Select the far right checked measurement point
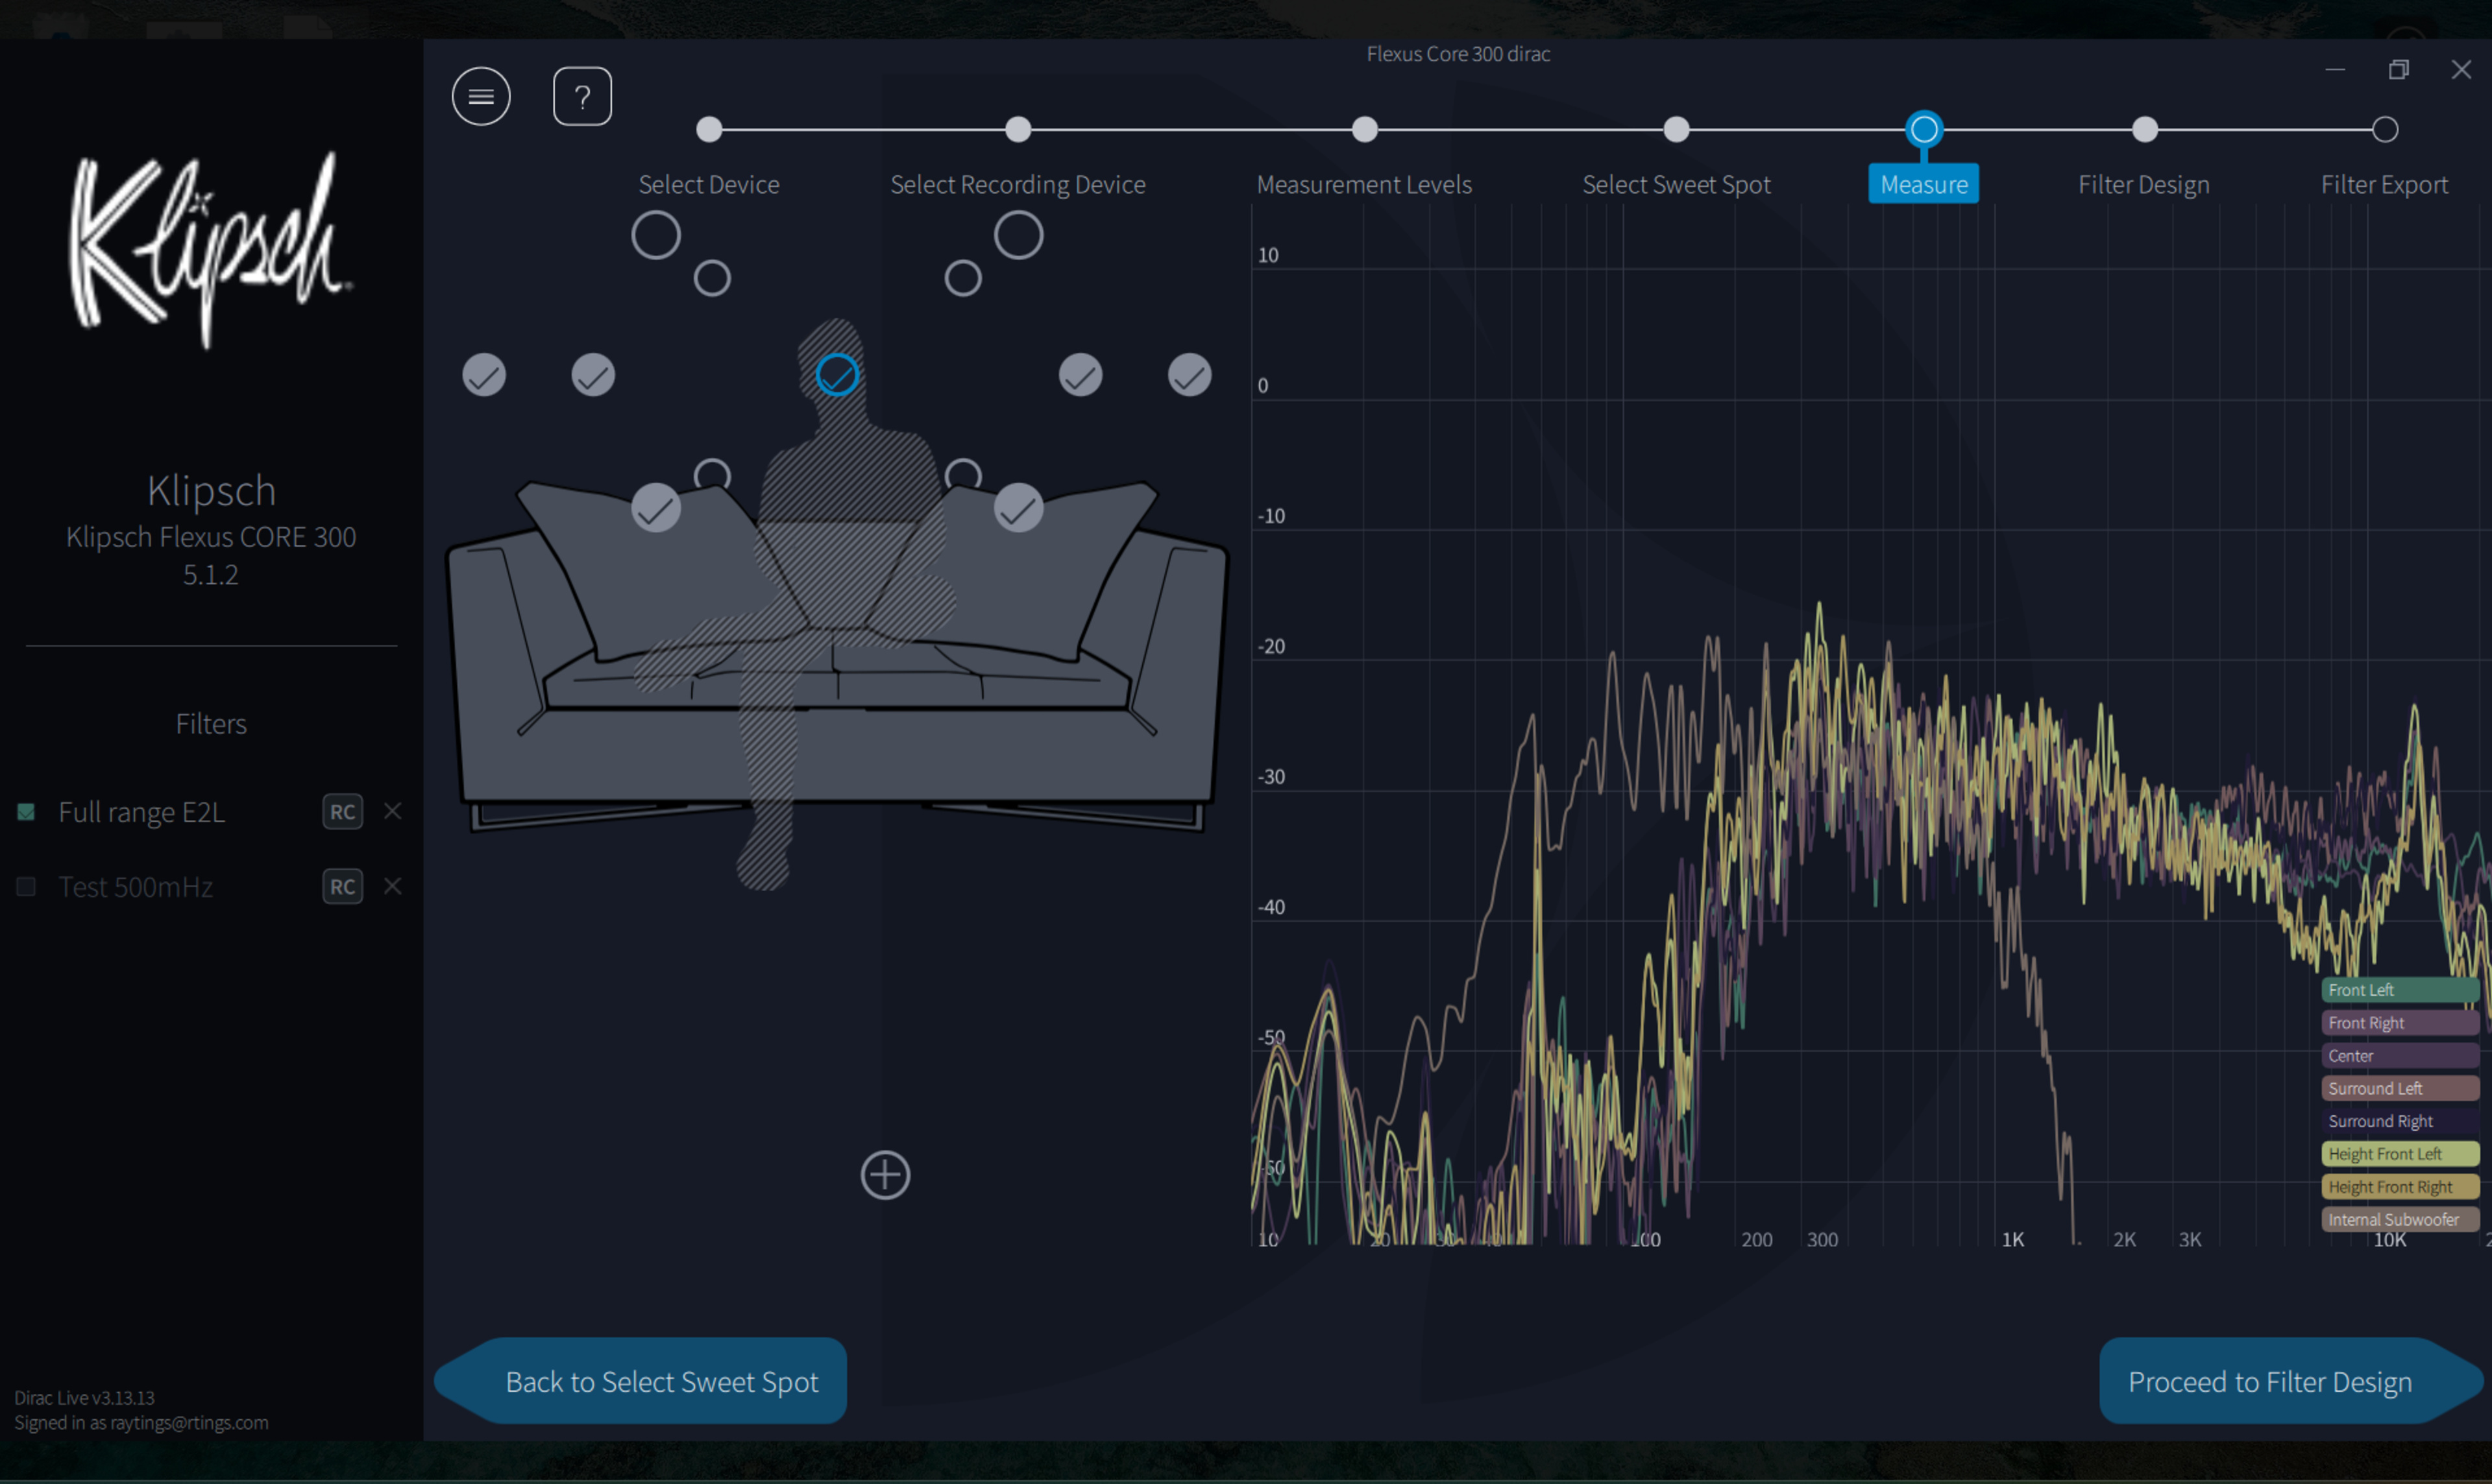 [1190, 375]
